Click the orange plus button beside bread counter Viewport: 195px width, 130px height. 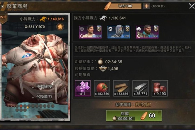147,6
